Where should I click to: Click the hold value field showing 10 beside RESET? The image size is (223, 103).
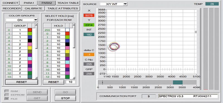click(x=71, y=82)
